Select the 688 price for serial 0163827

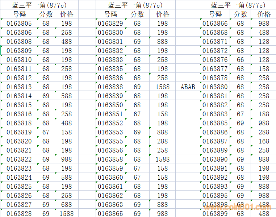66,205
